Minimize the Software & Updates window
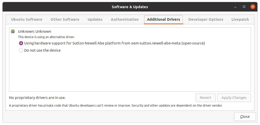The image size is (260, 125). (235, 7)
